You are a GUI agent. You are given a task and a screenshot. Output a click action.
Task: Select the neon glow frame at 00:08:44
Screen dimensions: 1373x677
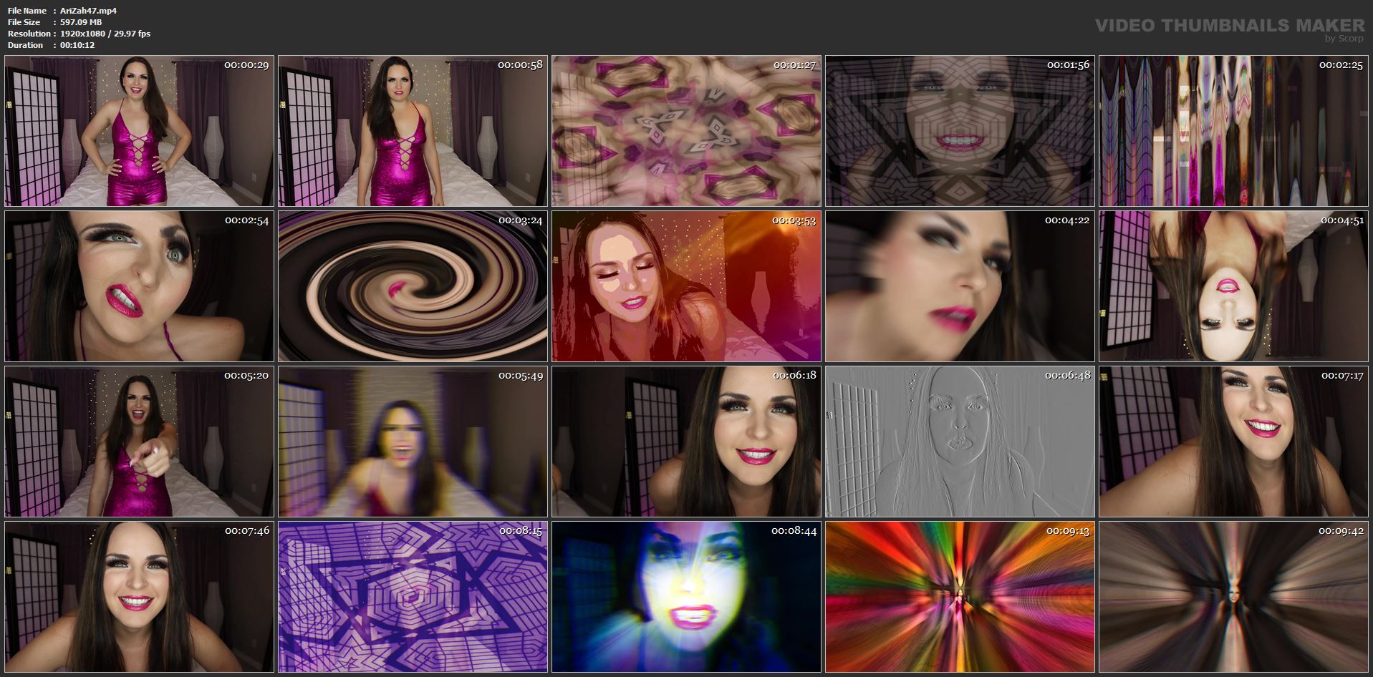686,597
